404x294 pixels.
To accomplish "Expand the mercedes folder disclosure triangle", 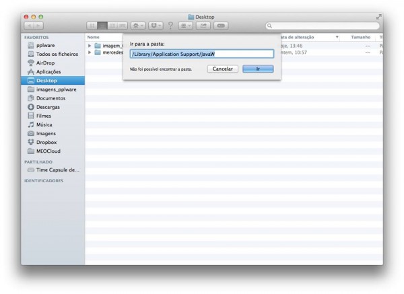I will [90, 52].
